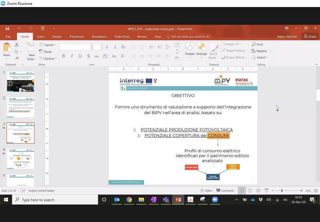Open Shape Fill dropdown
320x222 pixels.
[231, 44]
